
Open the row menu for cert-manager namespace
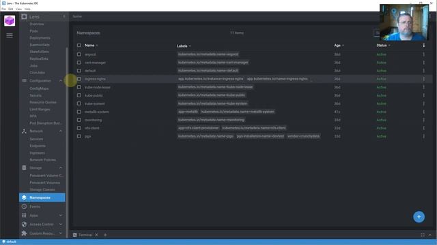tap(424, 63)
